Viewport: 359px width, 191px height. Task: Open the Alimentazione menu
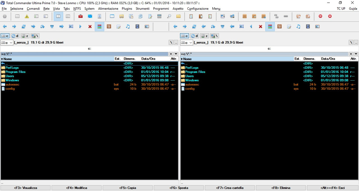(x=108, y=9)
